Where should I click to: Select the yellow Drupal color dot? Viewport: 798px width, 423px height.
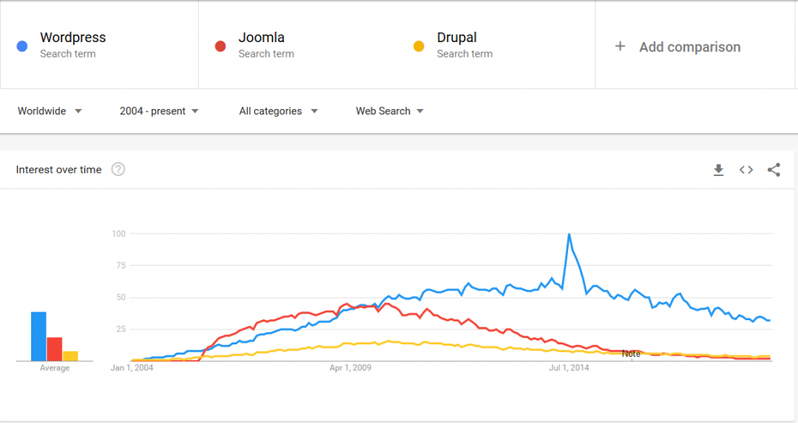point(418,46)
